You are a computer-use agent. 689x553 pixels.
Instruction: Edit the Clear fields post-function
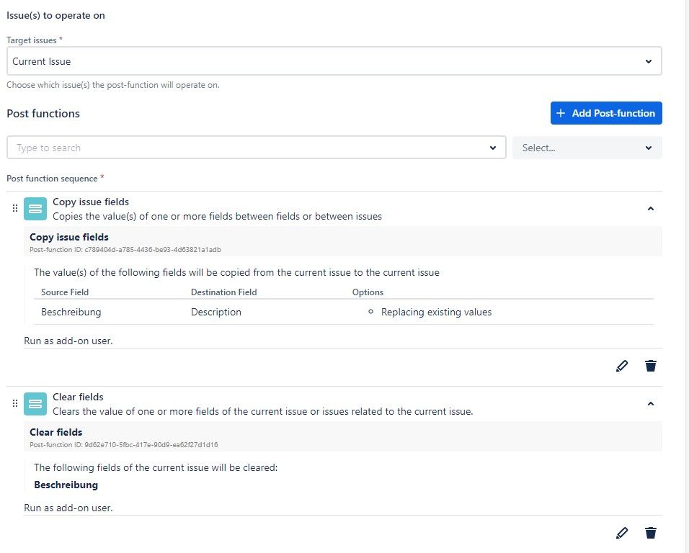point(622,533)
